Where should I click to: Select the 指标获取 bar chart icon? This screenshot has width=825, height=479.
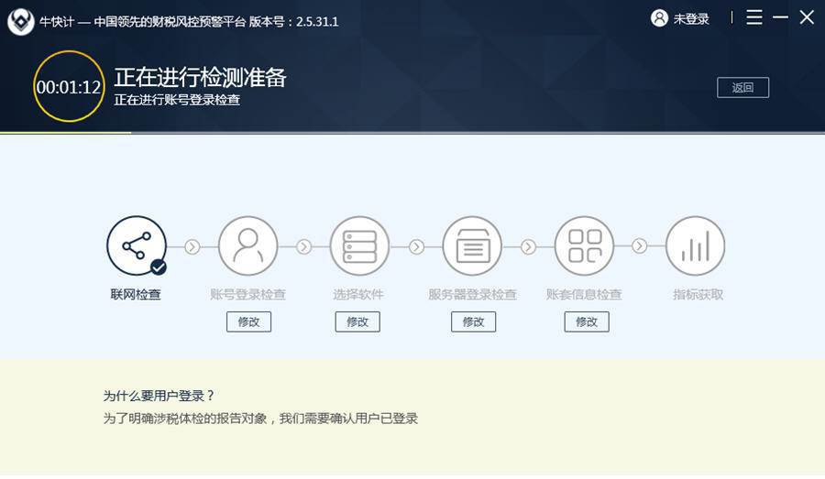click(x=696, y=245)
